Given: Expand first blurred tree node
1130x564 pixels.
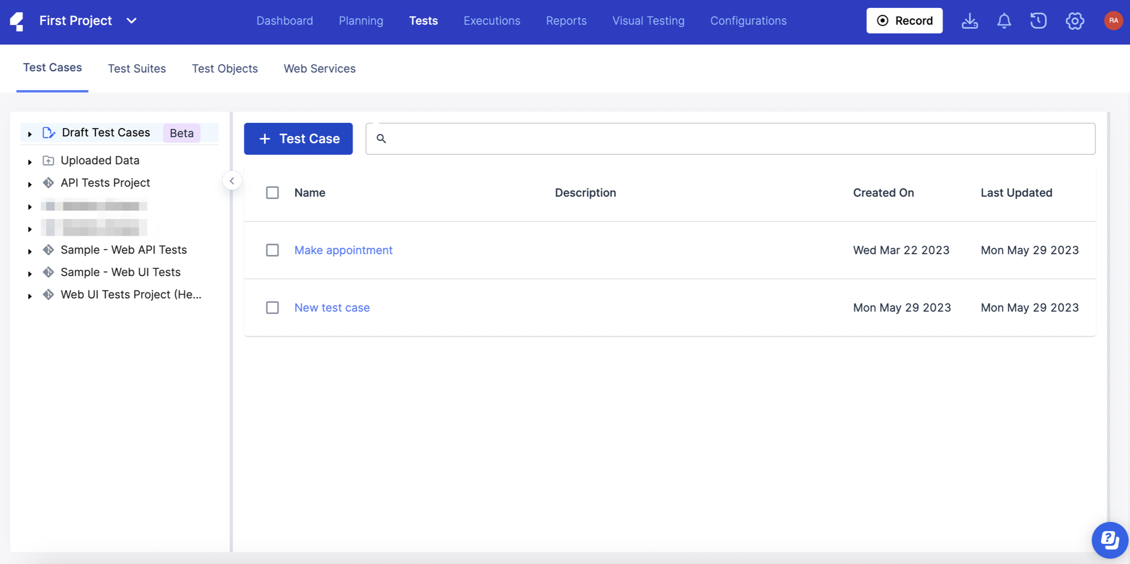Looking at the screenshot, I should click(x=30, y=207).
